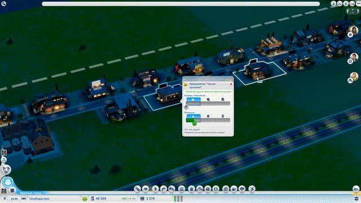Click the 'Крупный город' label
The image size is (361, 203).
coord(31,193)
